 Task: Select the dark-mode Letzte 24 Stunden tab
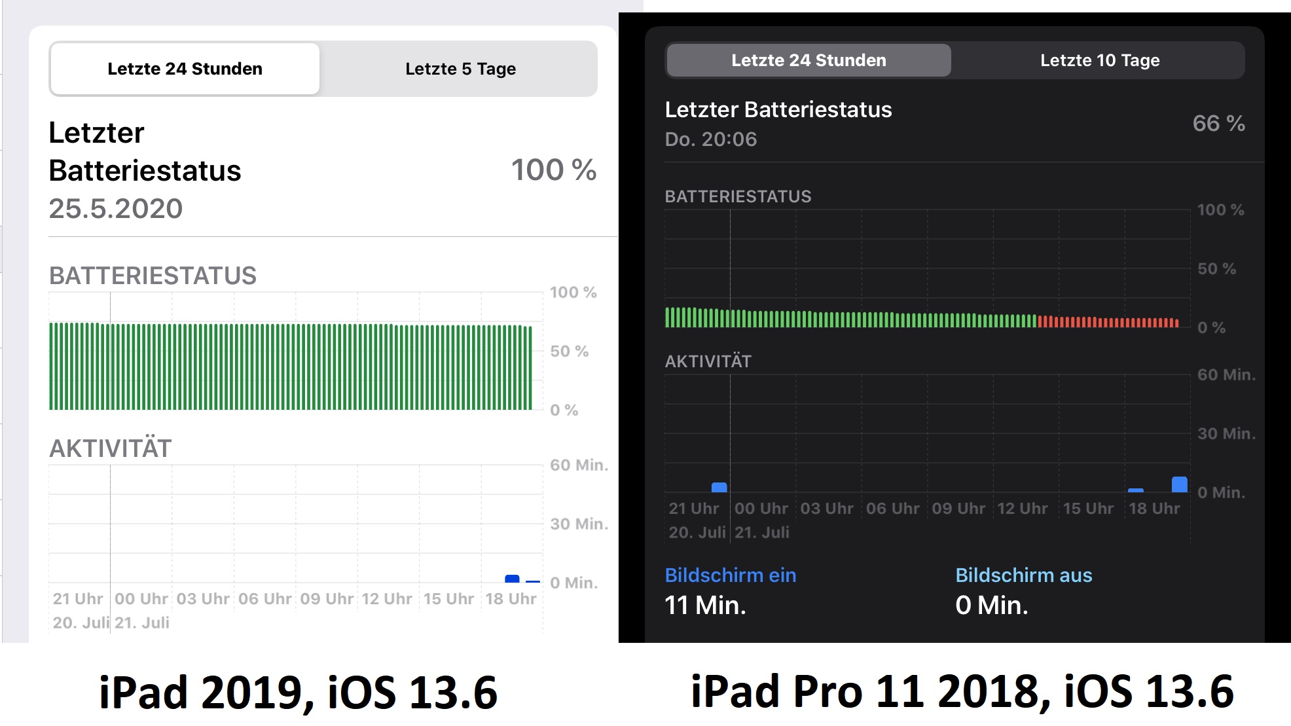pyautogui.click(x=809, y=60)
